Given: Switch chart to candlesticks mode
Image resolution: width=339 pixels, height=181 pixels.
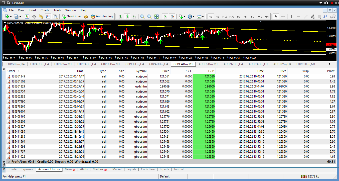Looking at the screenshot, I should coord(127,17).
